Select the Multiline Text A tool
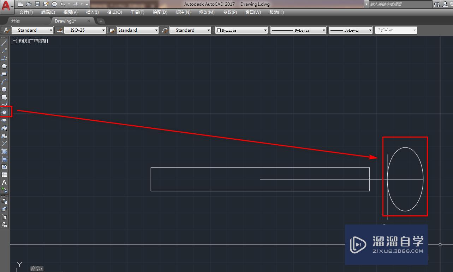Screen dimensions: 453x272 4,182
